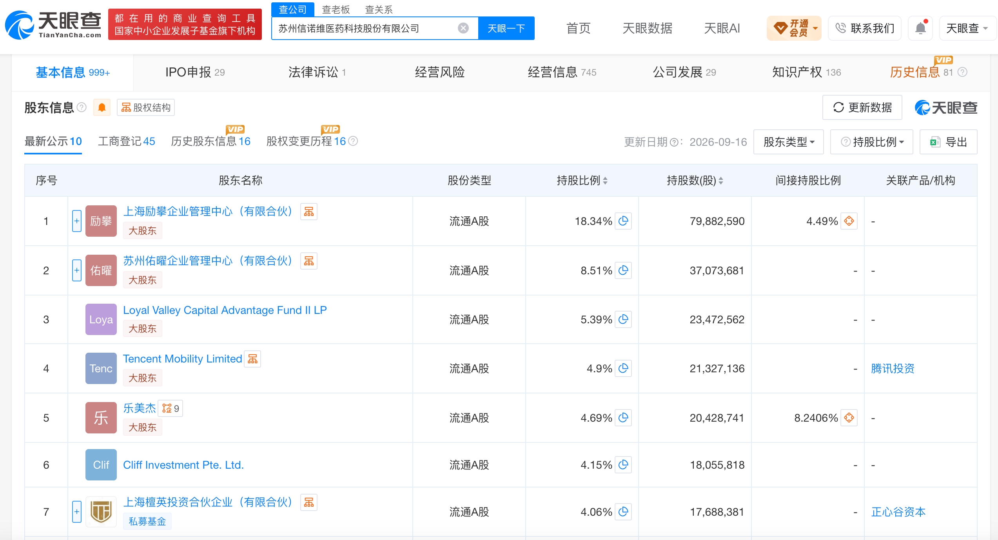Click indirect holding icon next to 8.2406%
This screenshot has width=998, height=540.
coord(849,418)
